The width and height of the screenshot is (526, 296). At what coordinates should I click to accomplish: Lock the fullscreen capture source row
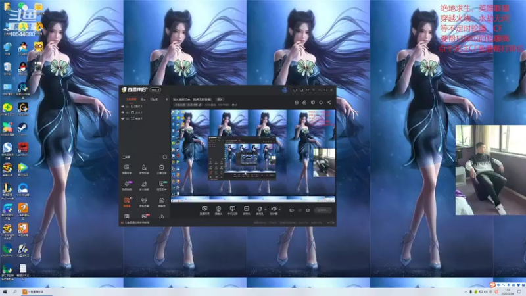click(x=128, y=119)
